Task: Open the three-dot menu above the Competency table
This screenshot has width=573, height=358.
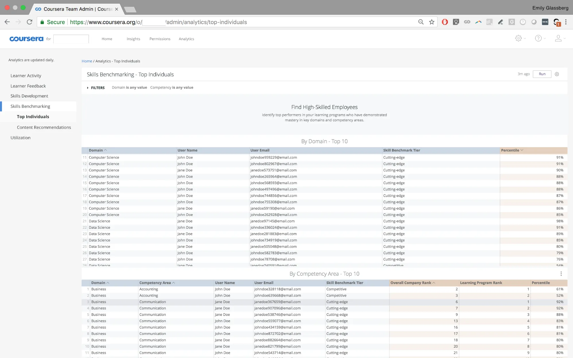Action: pyautogui.click(x=561, y=274)
